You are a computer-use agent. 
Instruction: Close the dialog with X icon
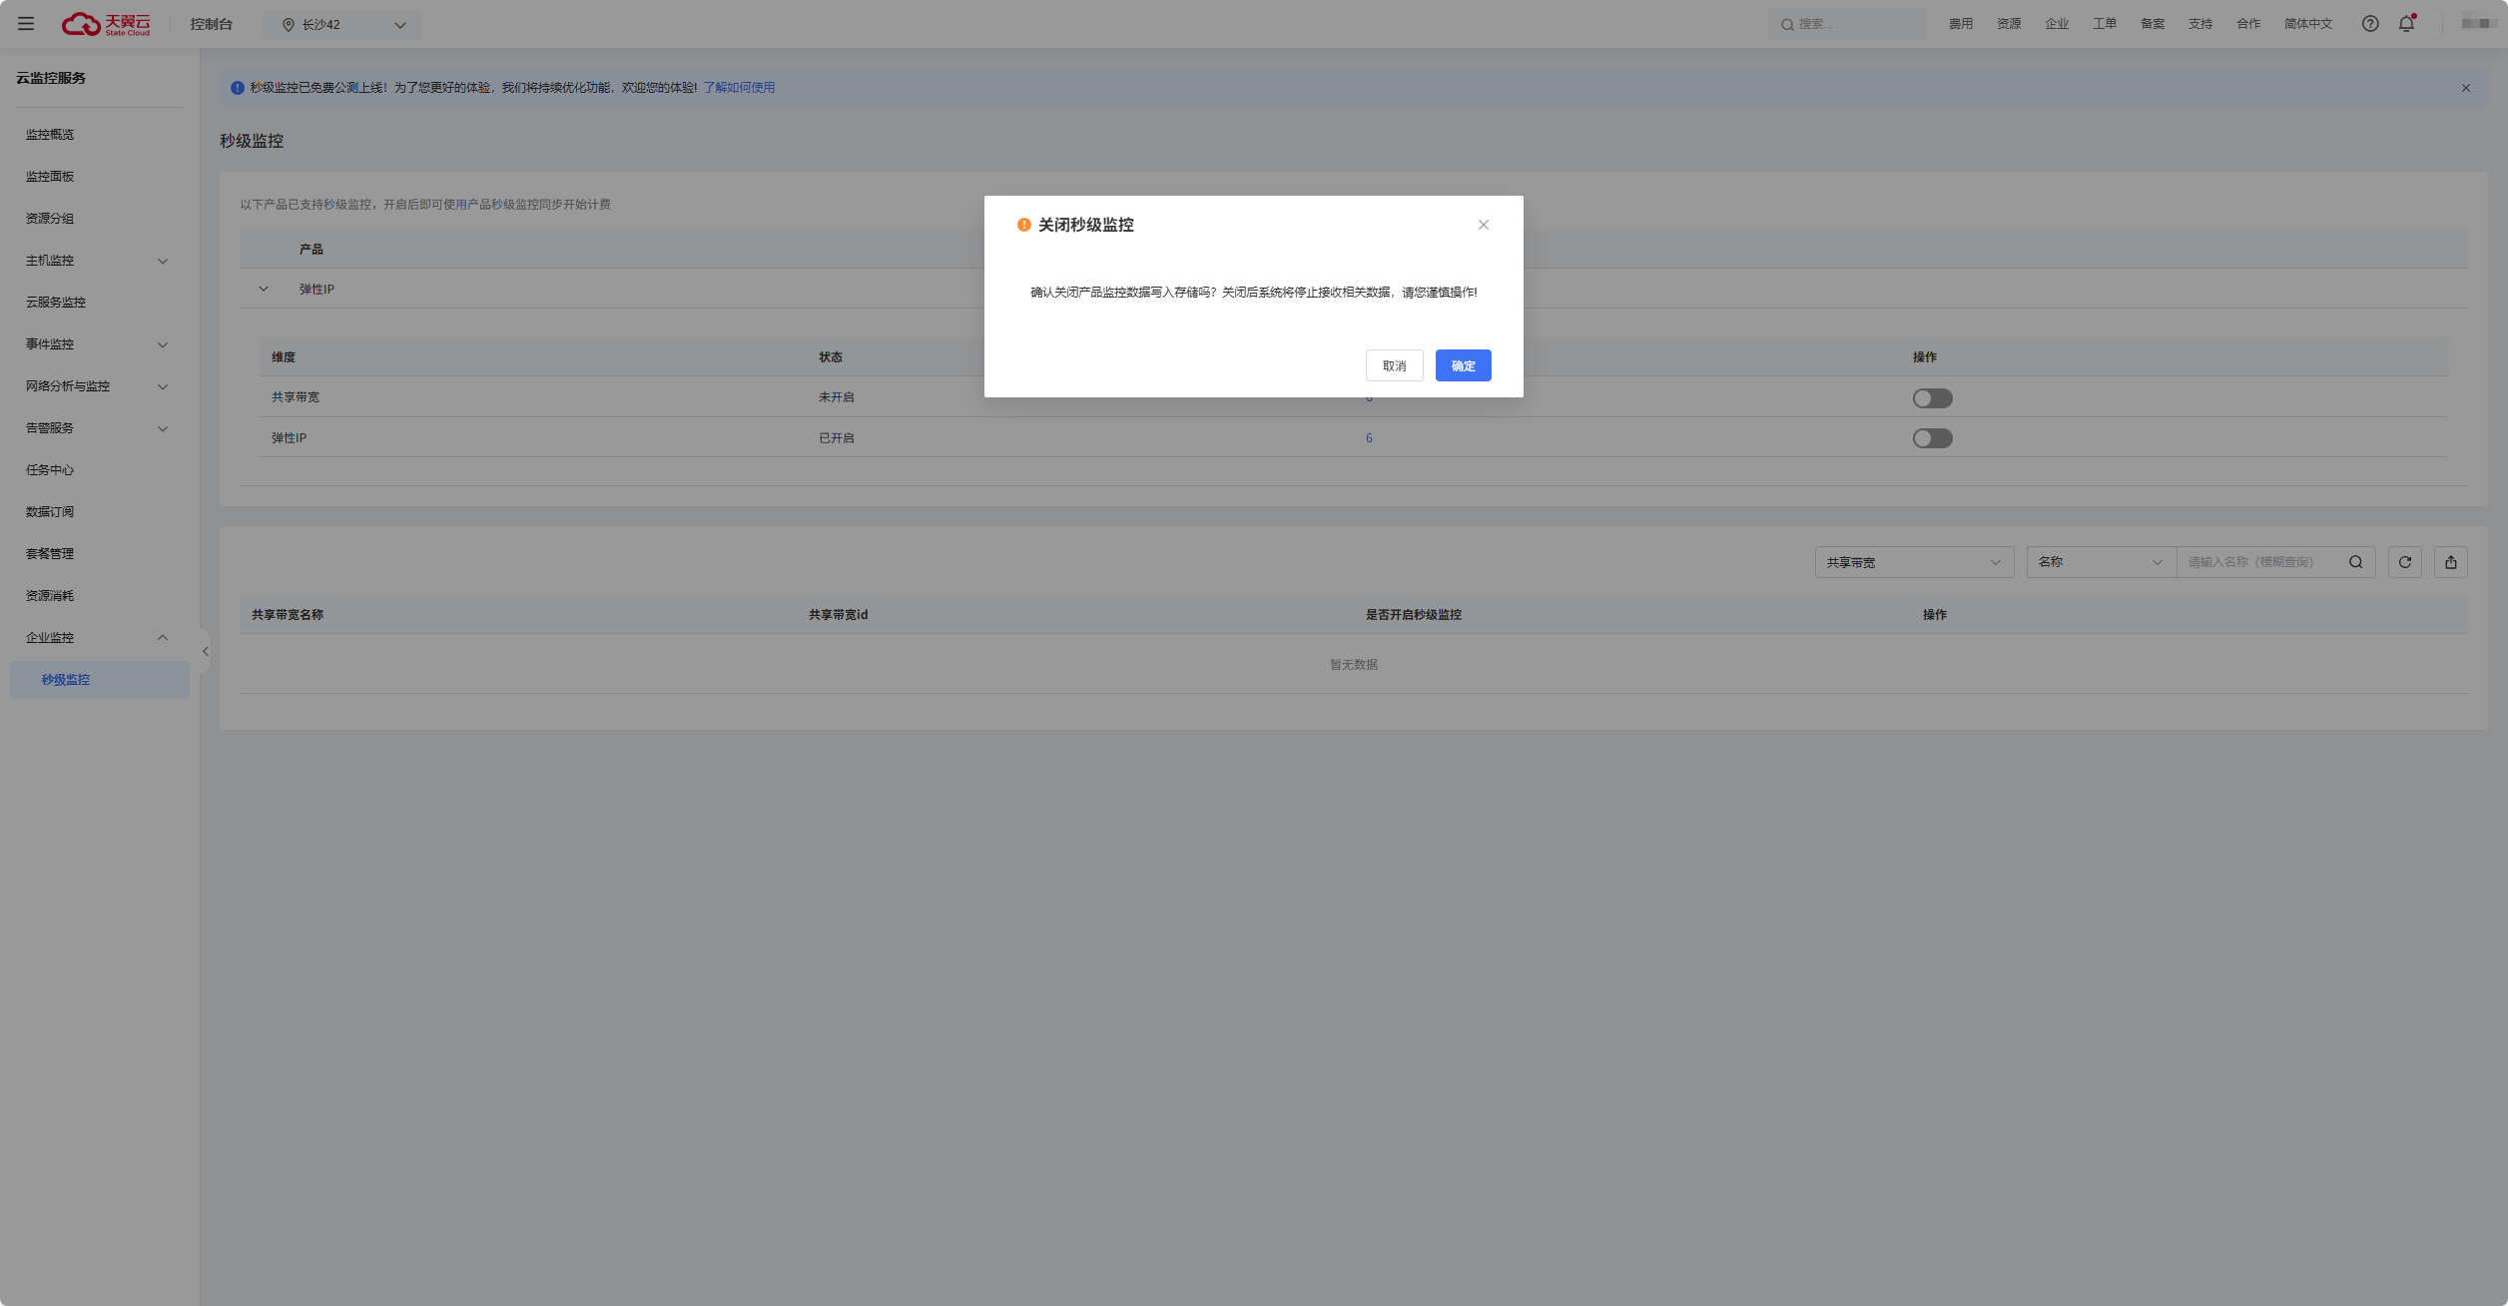(1483, 225)
